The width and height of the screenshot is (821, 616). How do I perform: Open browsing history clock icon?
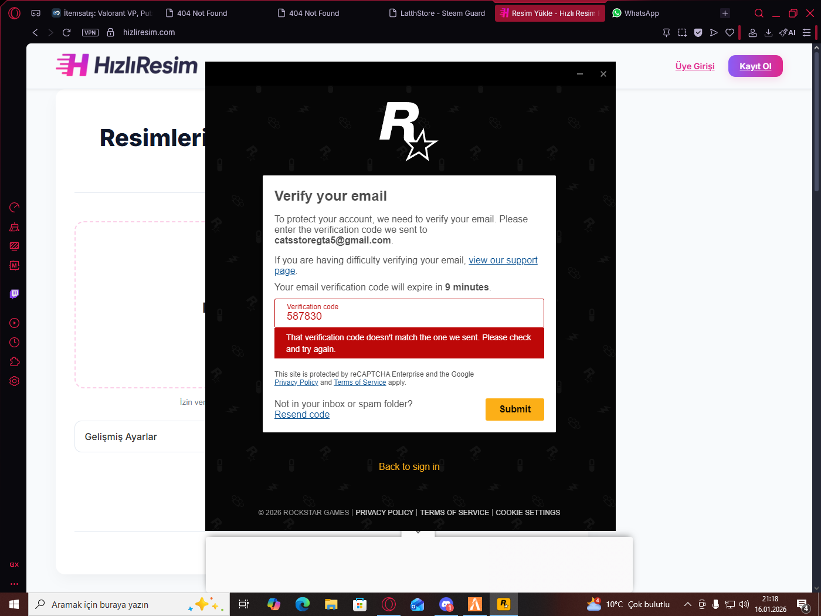[15, 343]
